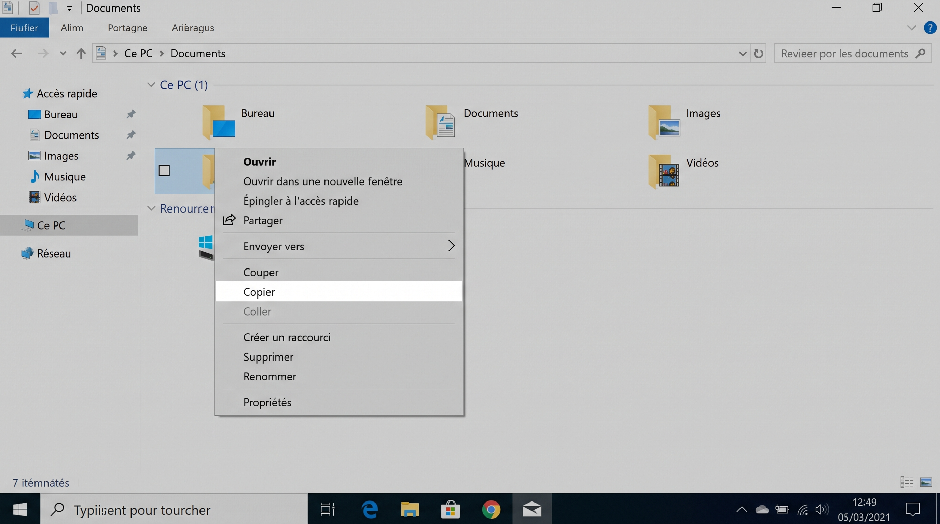Open the Mail app from the taskbar
The height and width of the screenshot is (524, 940).
click(x=532, y=509)
